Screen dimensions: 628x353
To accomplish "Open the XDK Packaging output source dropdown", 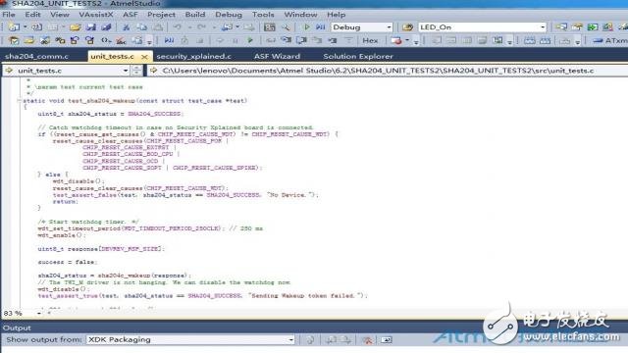I will pos(290,340).
